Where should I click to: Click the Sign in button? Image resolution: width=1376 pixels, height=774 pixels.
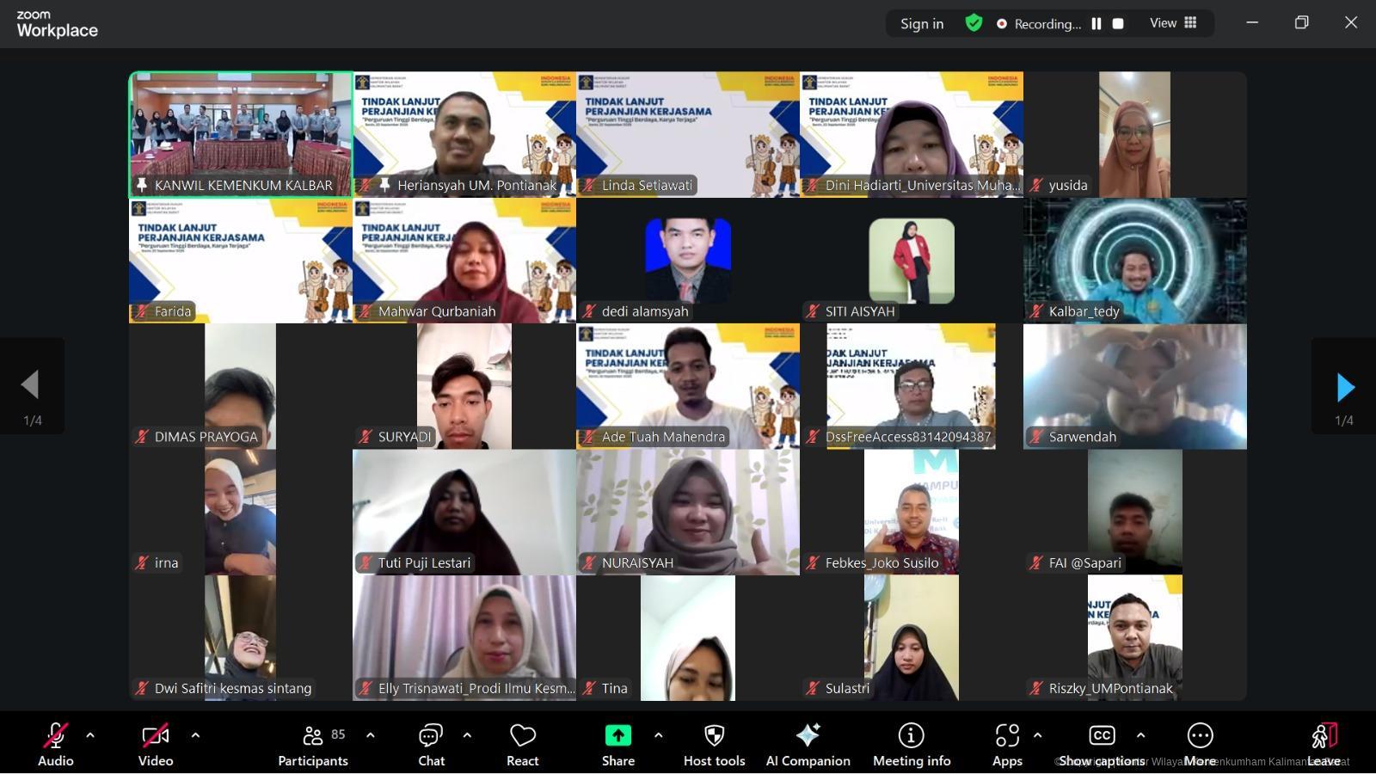click(x=921, y=23)
